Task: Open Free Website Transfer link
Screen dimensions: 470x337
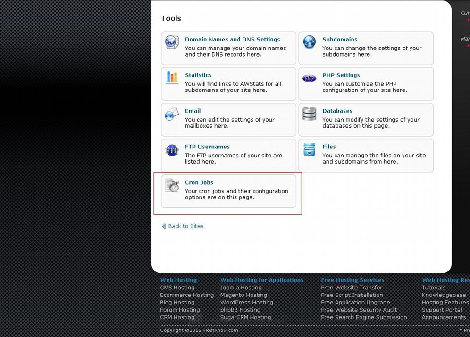Action: tap(352, 288)
